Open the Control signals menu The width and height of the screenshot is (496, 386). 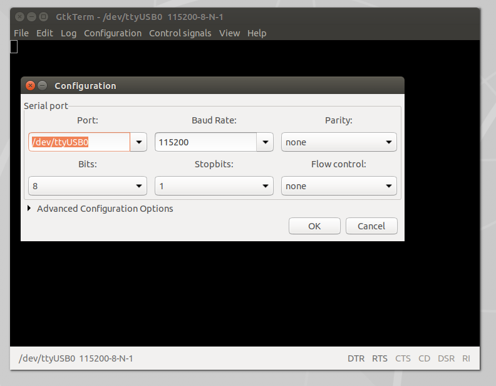click(180, 33)
